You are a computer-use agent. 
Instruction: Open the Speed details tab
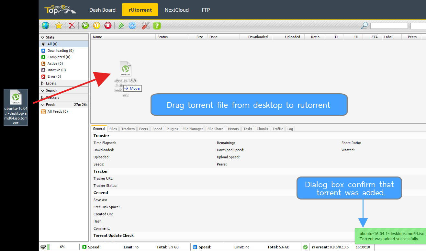tap(157, 129)
